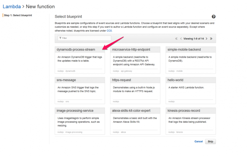Image resolution: width=247 pixels, height=156 pixels.
Task: Jump to last page of blueprints
Action: click(211, 39)
